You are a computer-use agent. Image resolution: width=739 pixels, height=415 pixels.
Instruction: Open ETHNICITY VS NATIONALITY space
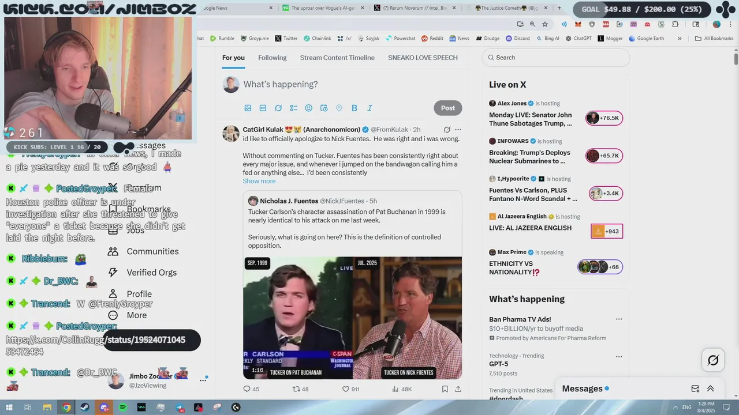point(555,262)
